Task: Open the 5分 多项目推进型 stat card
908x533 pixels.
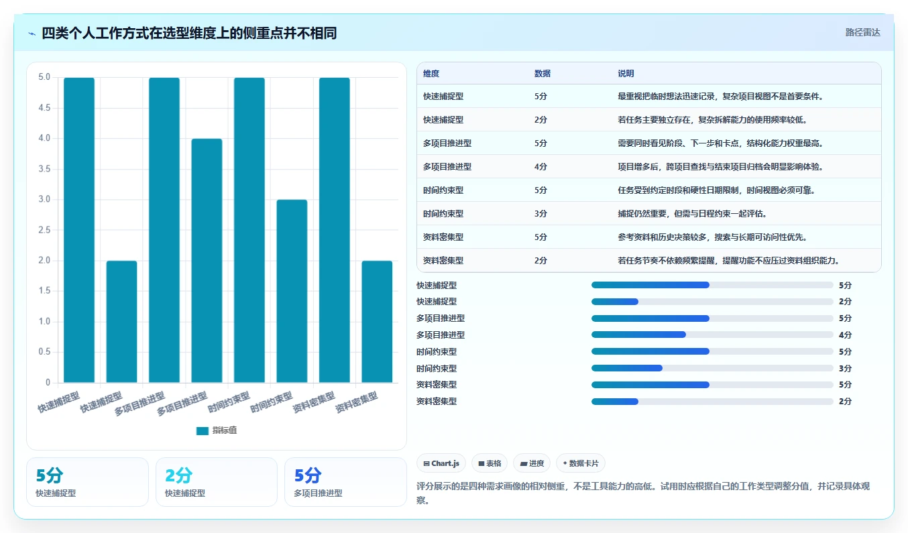Action: pyautogui.click(x=345, y=482)
